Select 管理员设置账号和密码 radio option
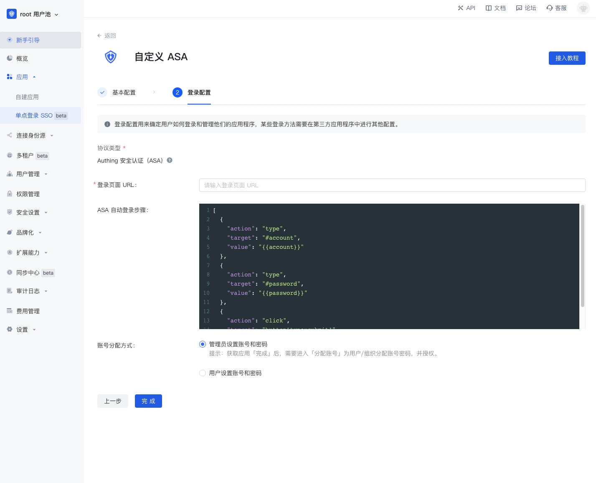Screen dimensions: 596x483 tap(203, 344)
